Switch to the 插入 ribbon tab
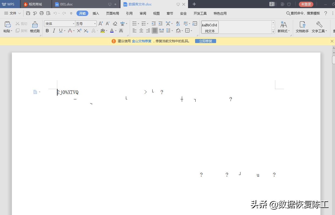The image size is (335, 215). [x=96, y=13]
